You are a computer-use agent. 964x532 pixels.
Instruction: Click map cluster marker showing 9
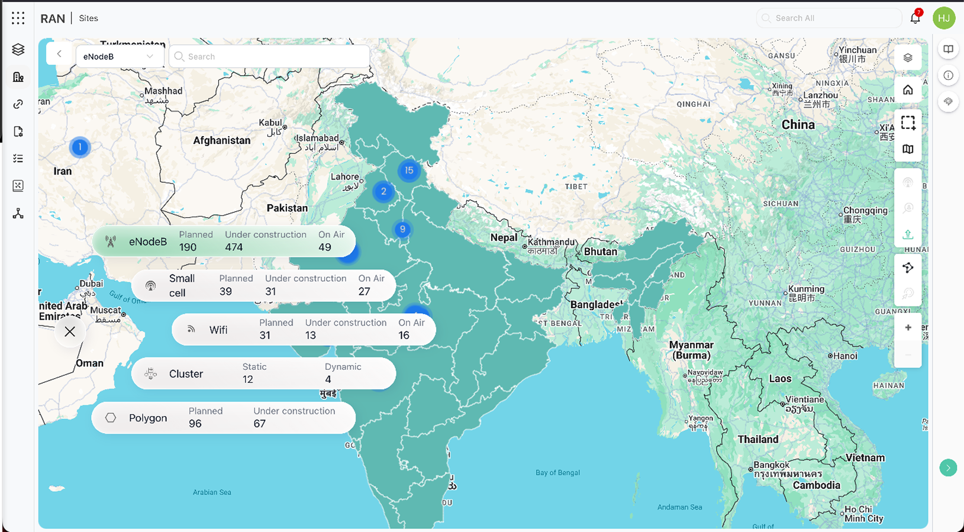(x=402, y=229)
